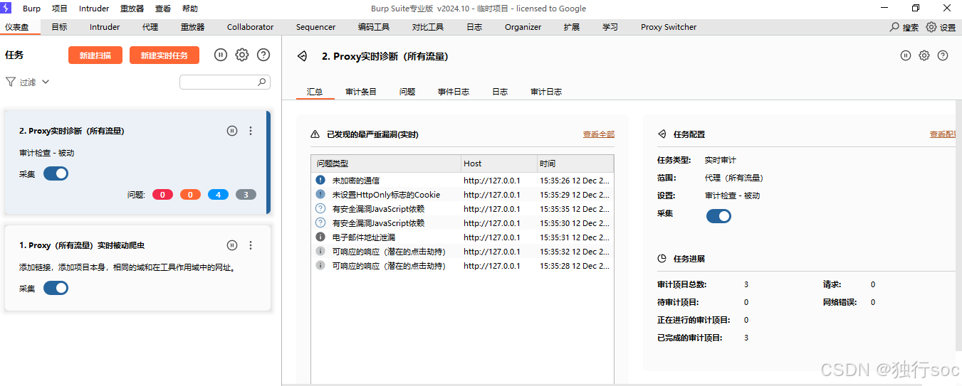This screenshot has height=386, width=962.
Task: Open gear icon in task detail header
Action: pyautogui.click(x=924, y=55)
